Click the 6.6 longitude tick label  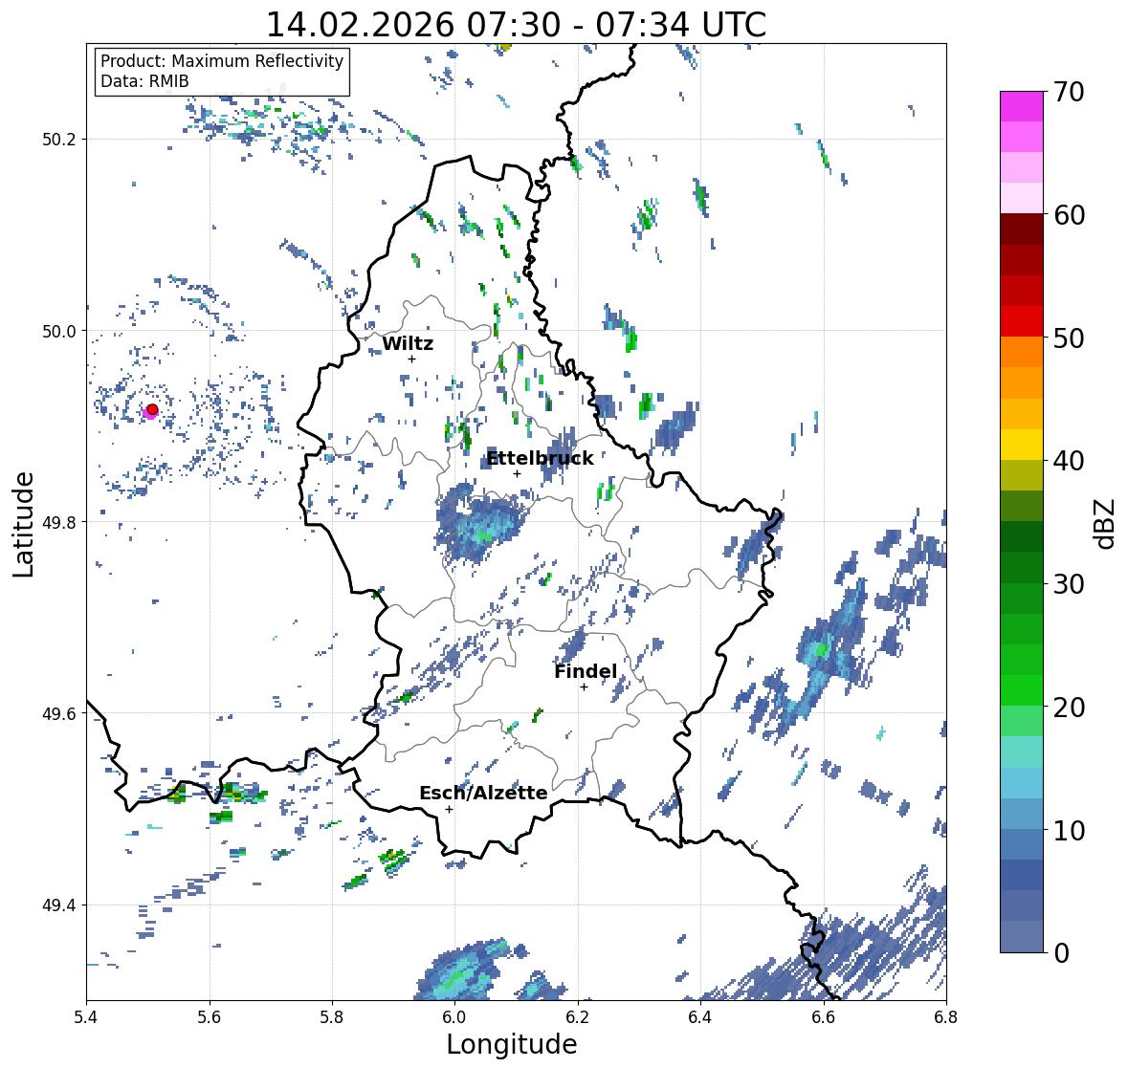pos(824,1017)
